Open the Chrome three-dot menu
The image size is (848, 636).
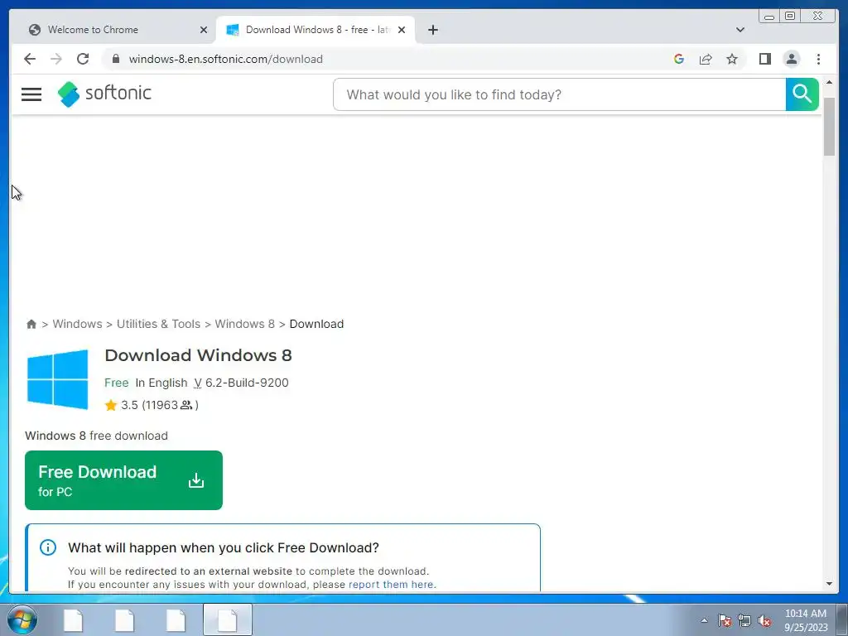pyautogui.click(x=818, y=59)
